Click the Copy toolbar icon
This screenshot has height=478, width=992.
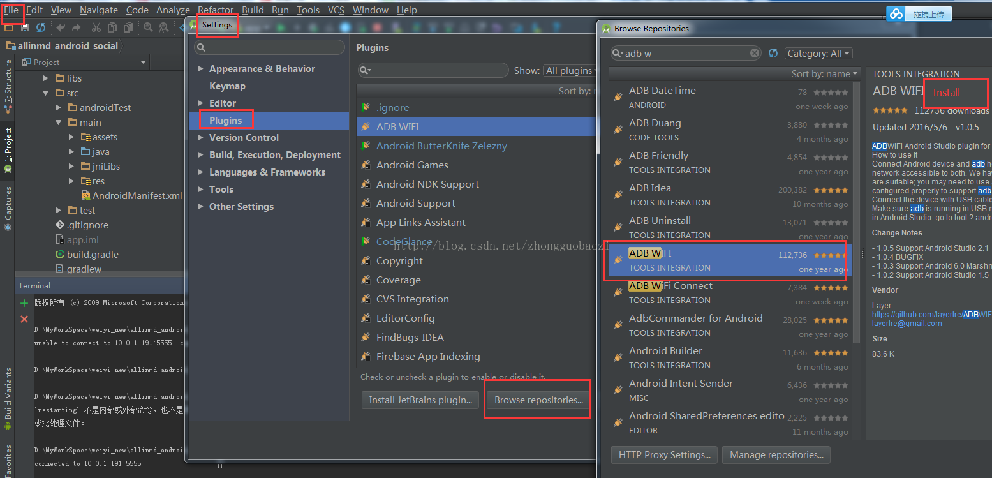112,27
